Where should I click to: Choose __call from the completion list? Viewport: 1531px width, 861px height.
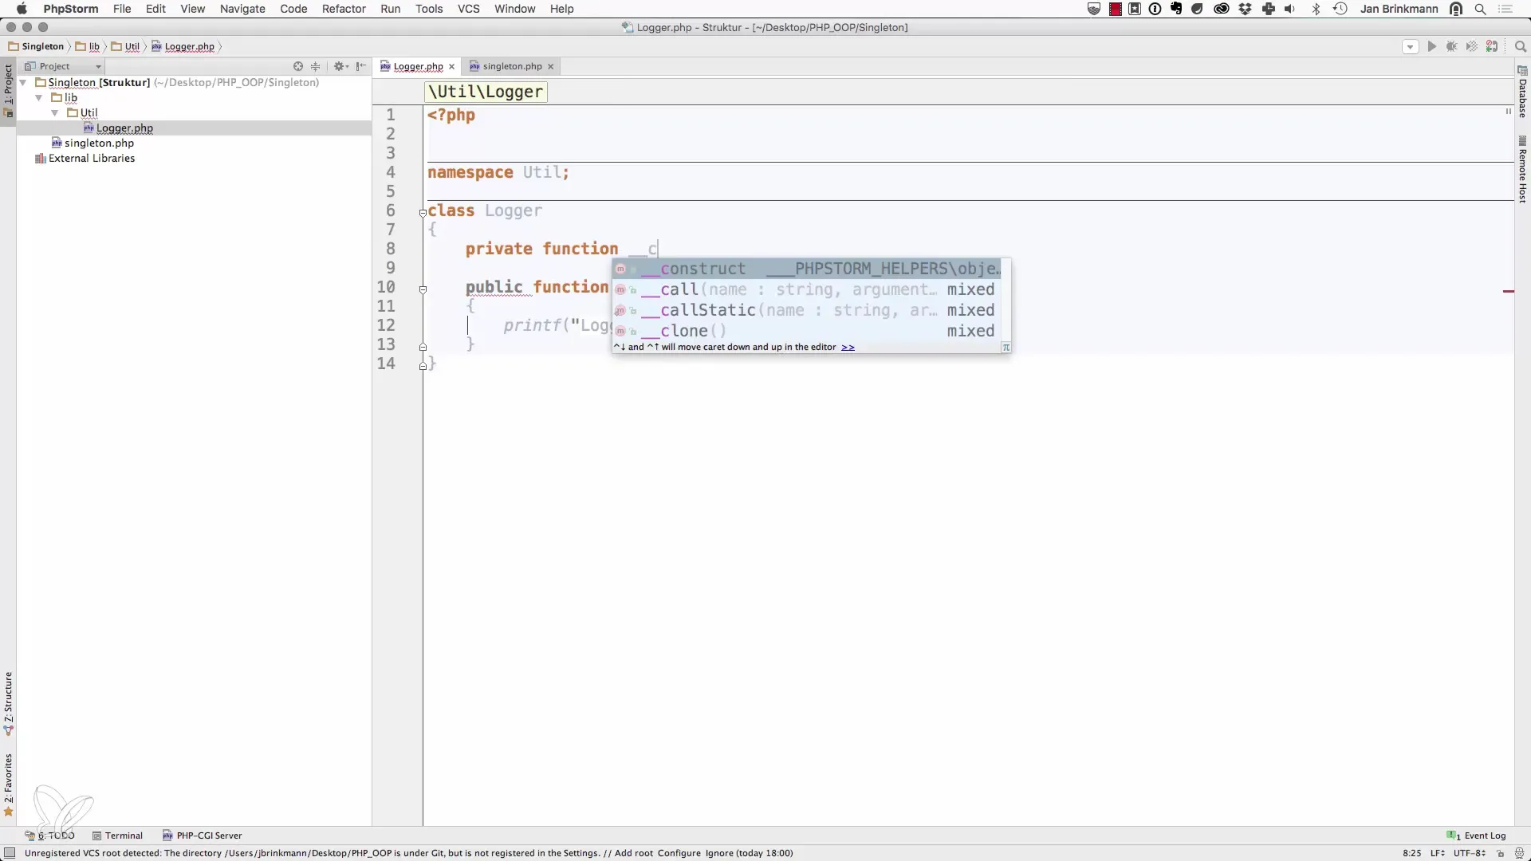pyautogui.click(x=806, y=289)
